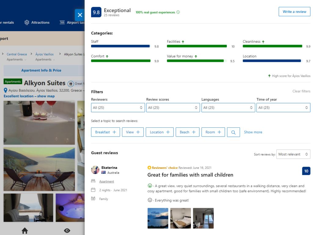Click the map pin icon by the address
Image resolution: width=313 pixels, height=235 pixels.
click(6, 91)
